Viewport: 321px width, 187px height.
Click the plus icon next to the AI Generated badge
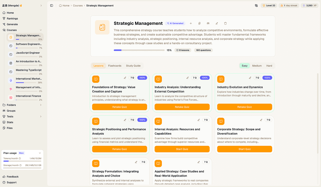click(x=191, y=23)
